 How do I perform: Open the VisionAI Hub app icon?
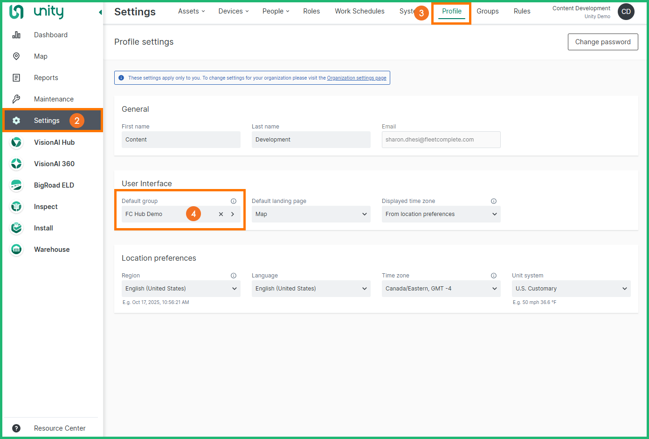click(16, 142)
